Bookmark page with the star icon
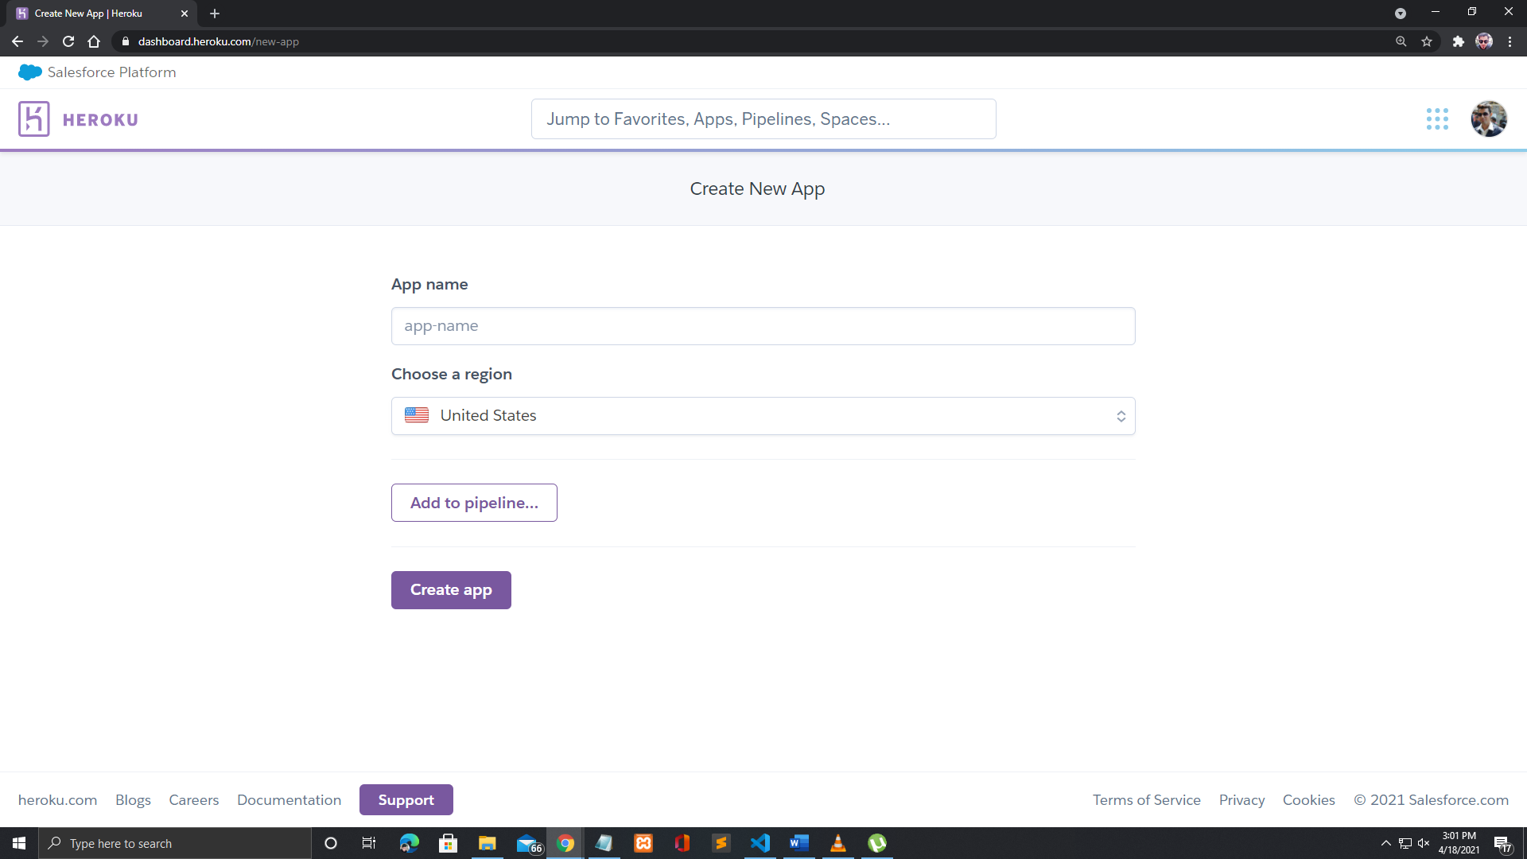 [x=1427, y=41]
